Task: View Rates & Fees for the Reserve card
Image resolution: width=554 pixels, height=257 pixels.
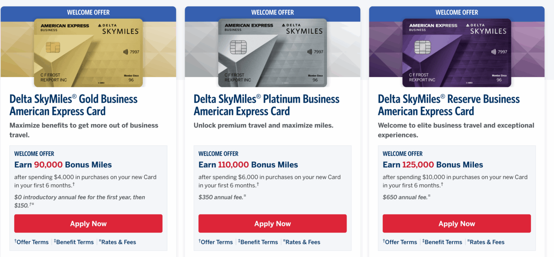Action: point(486,242)
